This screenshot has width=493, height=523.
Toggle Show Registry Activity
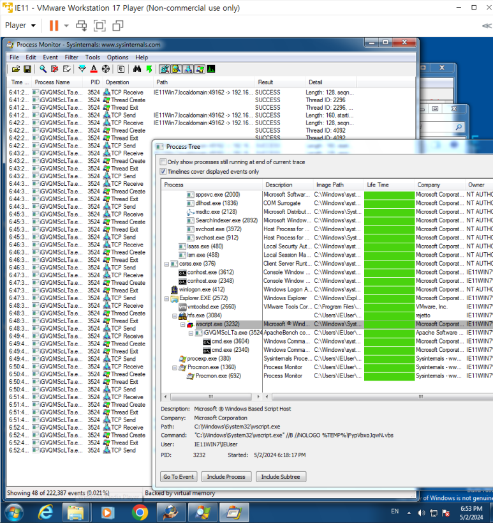pos(165,69)
